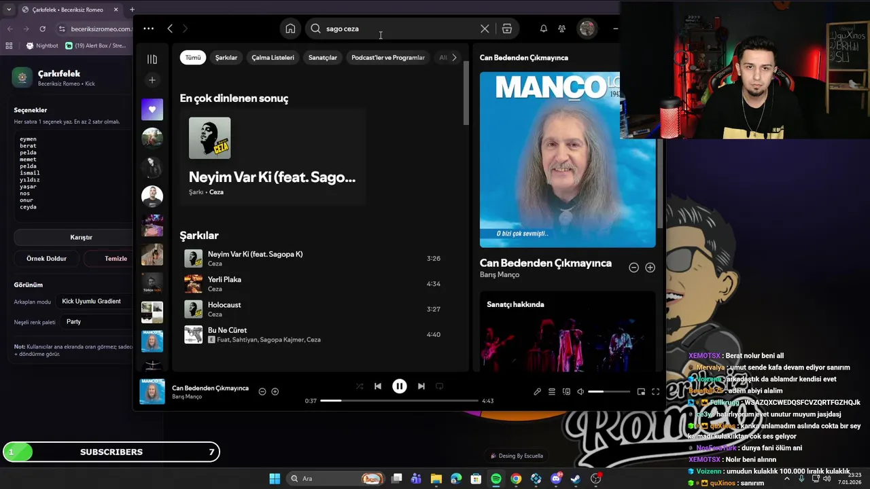The width and height of the screenshot is (870, 489).
Task: Open connect to a device icon
Action: [x=566, y=392]
